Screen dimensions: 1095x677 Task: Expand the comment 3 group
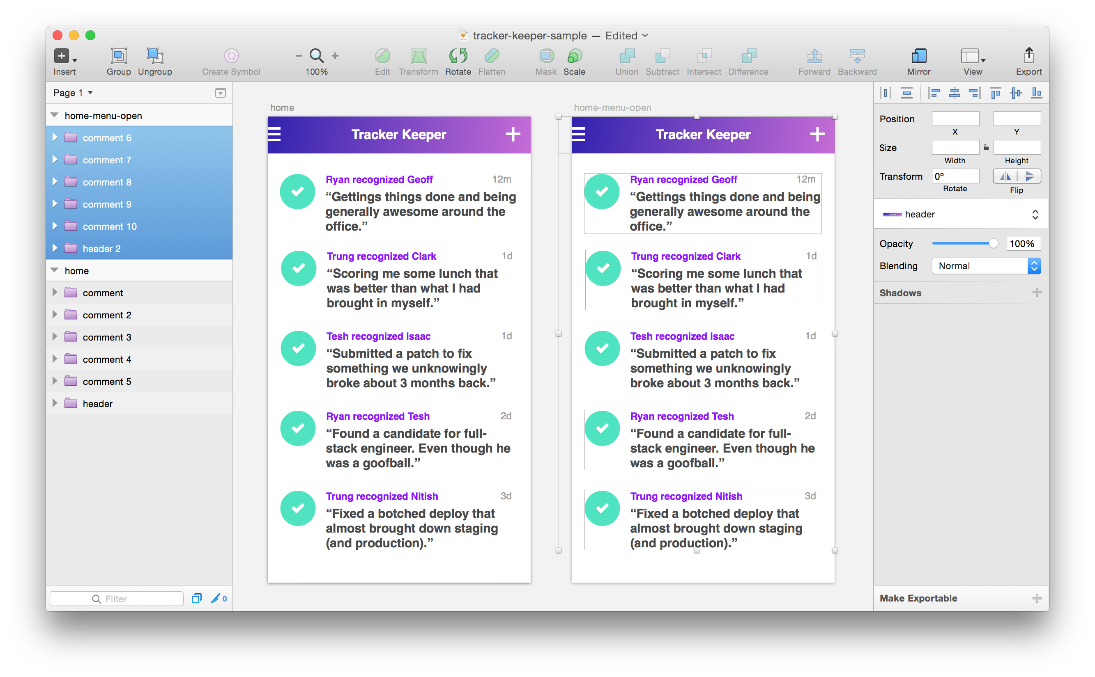pos(55,337)
